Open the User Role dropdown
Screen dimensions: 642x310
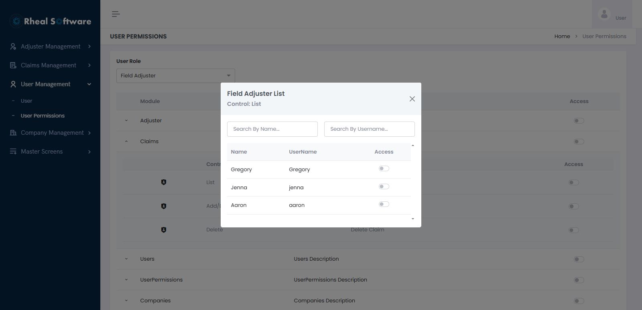pos(176,75)
